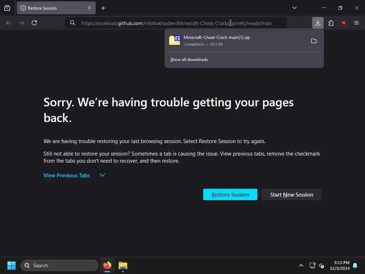The width and height of the screenshot is (365, 274).
Task: Select the Restore Session tab
Action: 56,8
